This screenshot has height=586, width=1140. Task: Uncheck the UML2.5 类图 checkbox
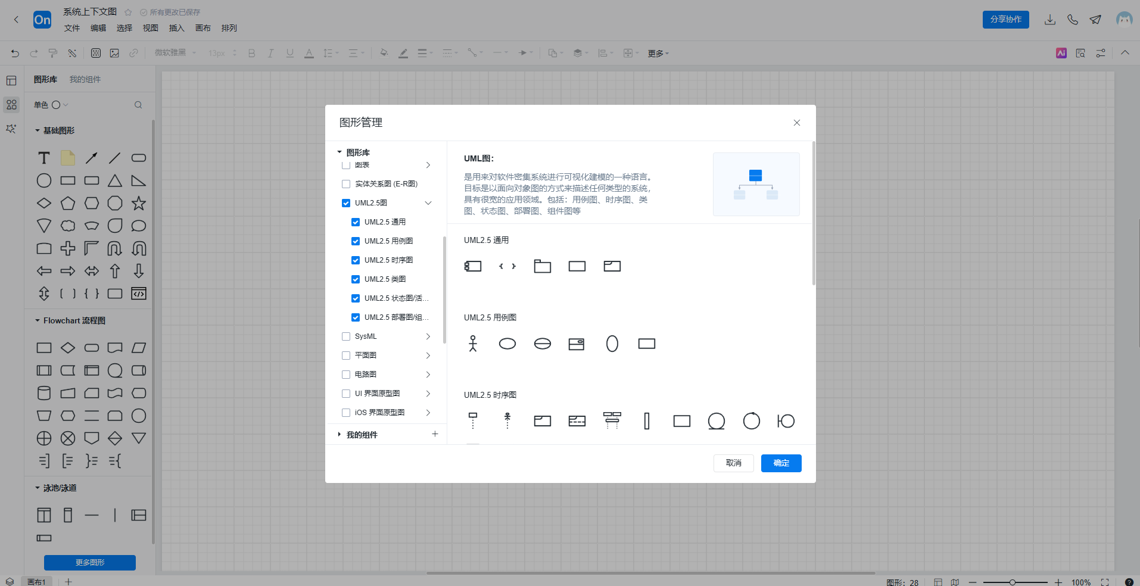[356, 279]
